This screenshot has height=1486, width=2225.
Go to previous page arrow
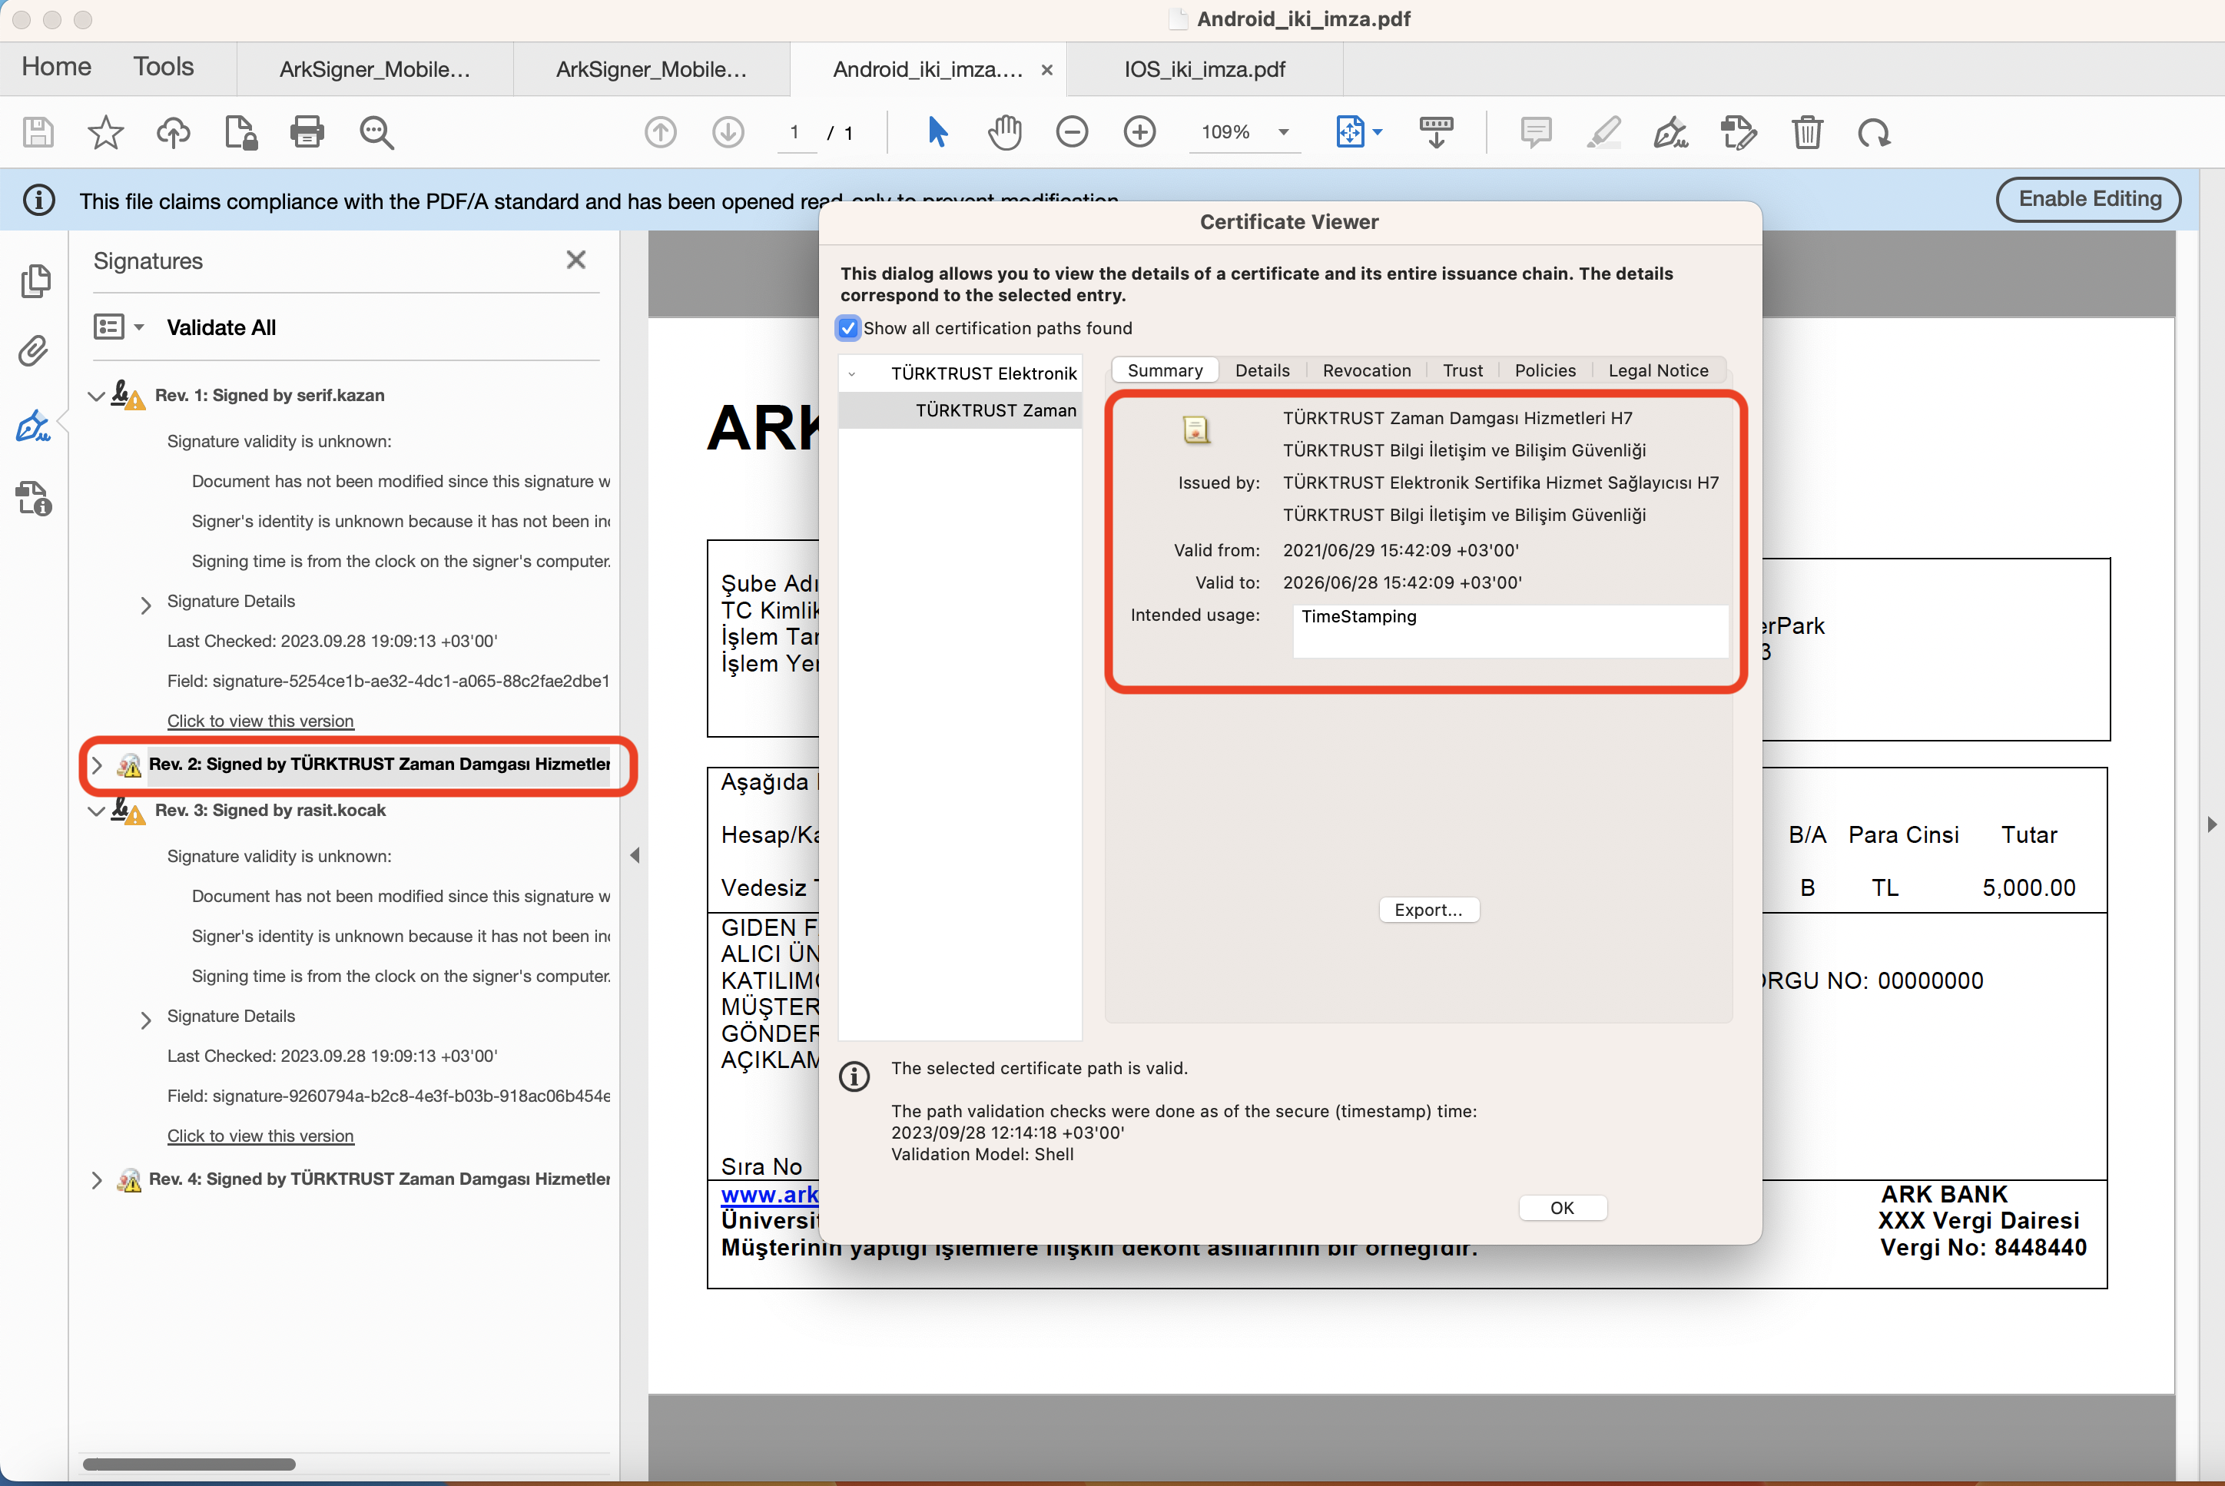[661, 131]
